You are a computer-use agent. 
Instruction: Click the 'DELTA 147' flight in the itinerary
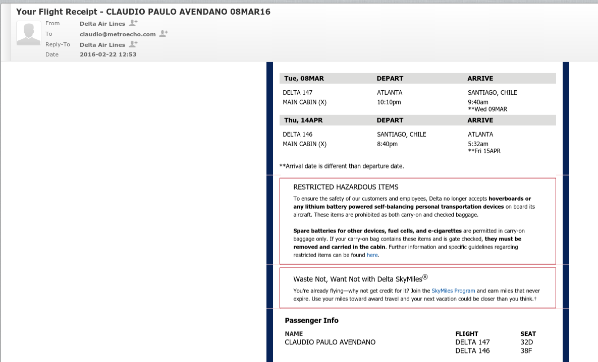coord(297,93)
